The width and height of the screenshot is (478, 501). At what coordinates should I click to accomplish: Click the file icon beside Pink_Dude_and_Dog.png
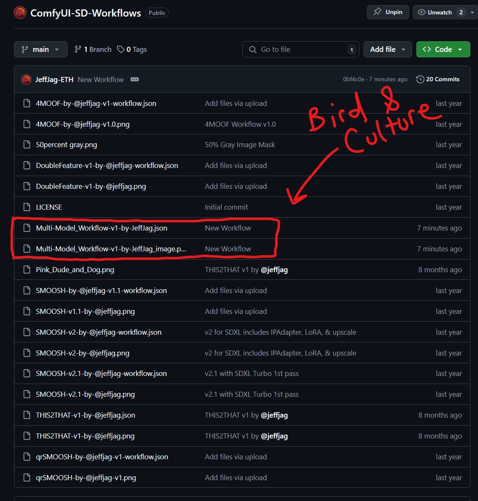point(27,270)
